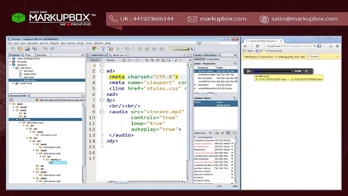
Task: Click the create rule icon in audio Properties header
Action: [x=235, y=63]
